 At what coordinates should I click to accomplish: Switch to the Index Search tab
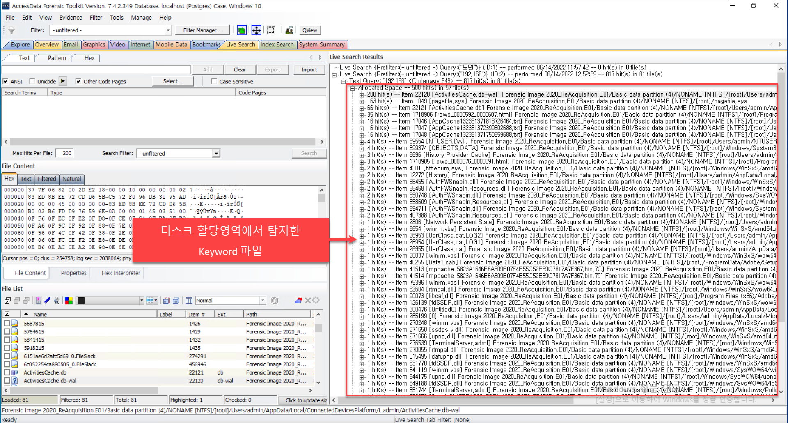(x=277, y=44)
